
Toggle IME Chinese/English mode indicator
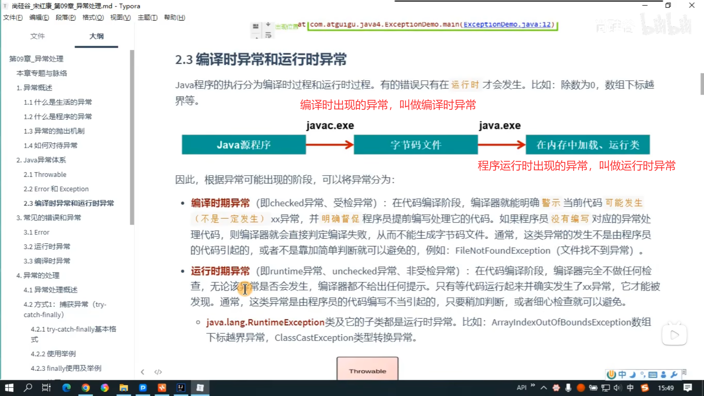click(622, 374)
